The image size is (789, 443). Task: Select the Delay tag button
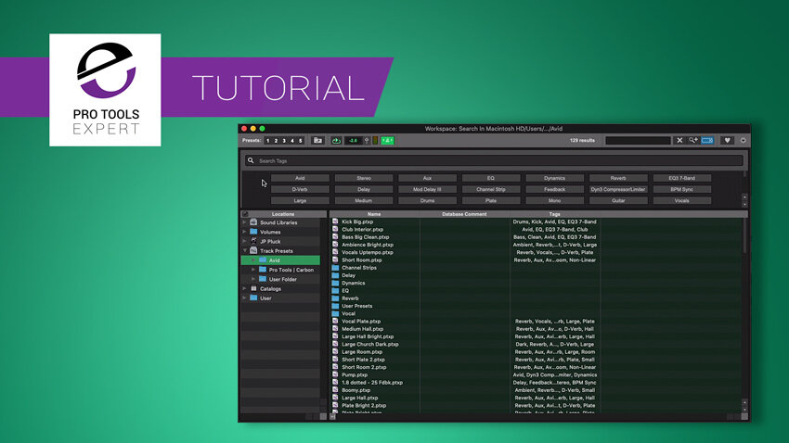(x=364, y=189)
